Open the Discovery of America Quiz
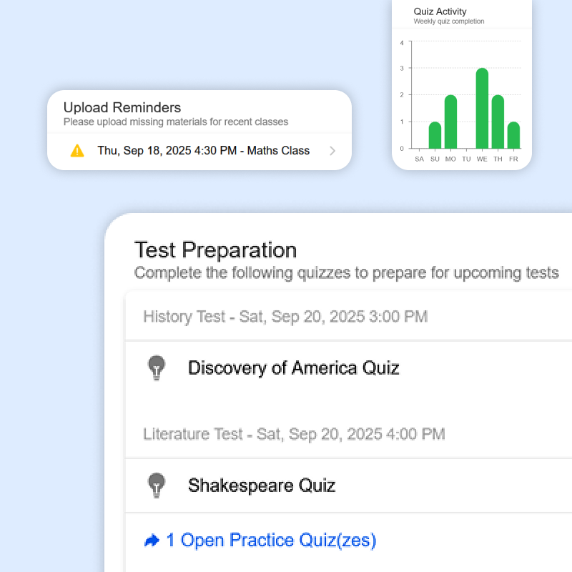The width and height of the screenshot is (572, 572). coord(293,368)
